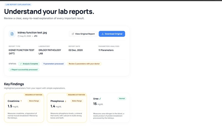Click the Below Range badge on Phosphorus card

pos(77,101)
